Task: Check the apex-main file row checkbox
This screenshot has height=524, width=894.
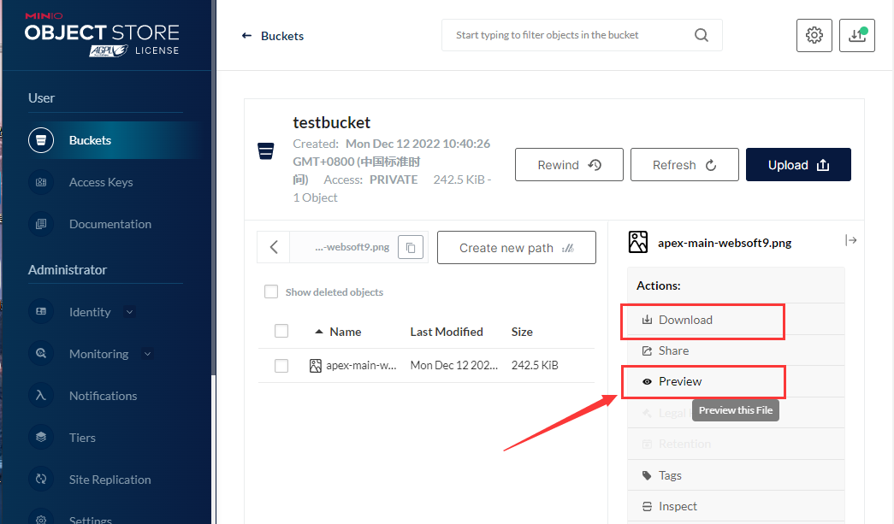Action: pyautogui.click(x=281, y=366)
